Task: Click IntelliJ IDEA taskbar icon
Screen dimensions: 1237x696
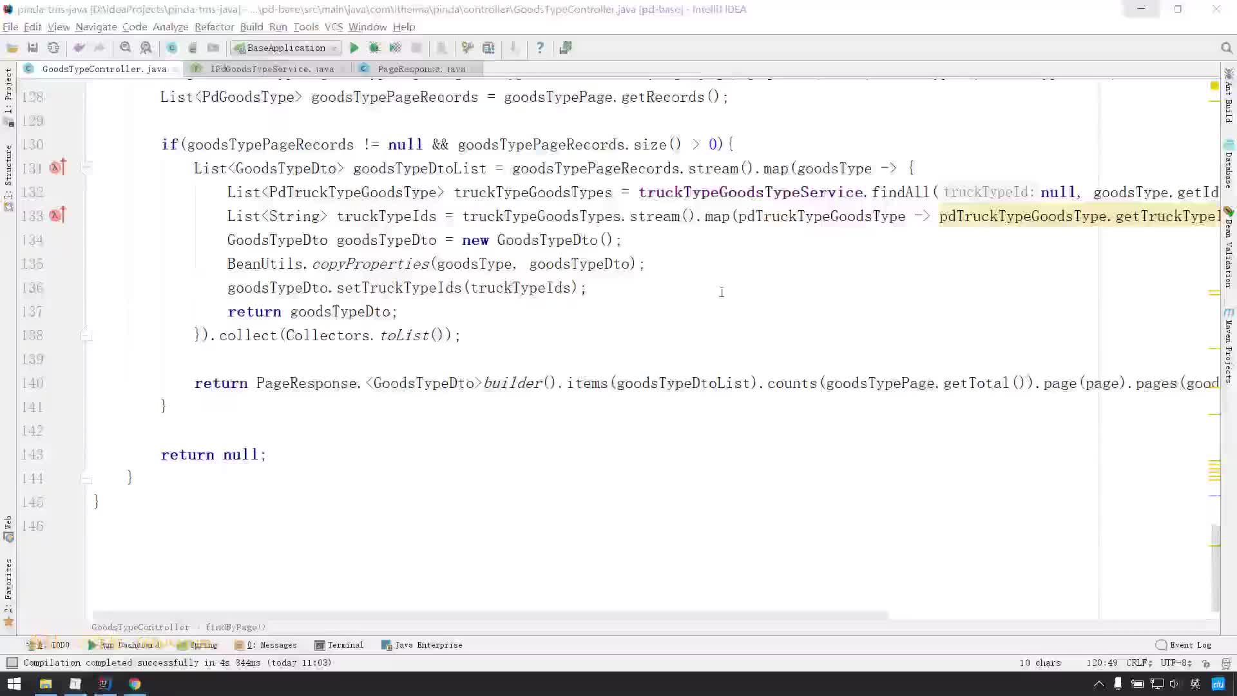Action: coord(104,684)
